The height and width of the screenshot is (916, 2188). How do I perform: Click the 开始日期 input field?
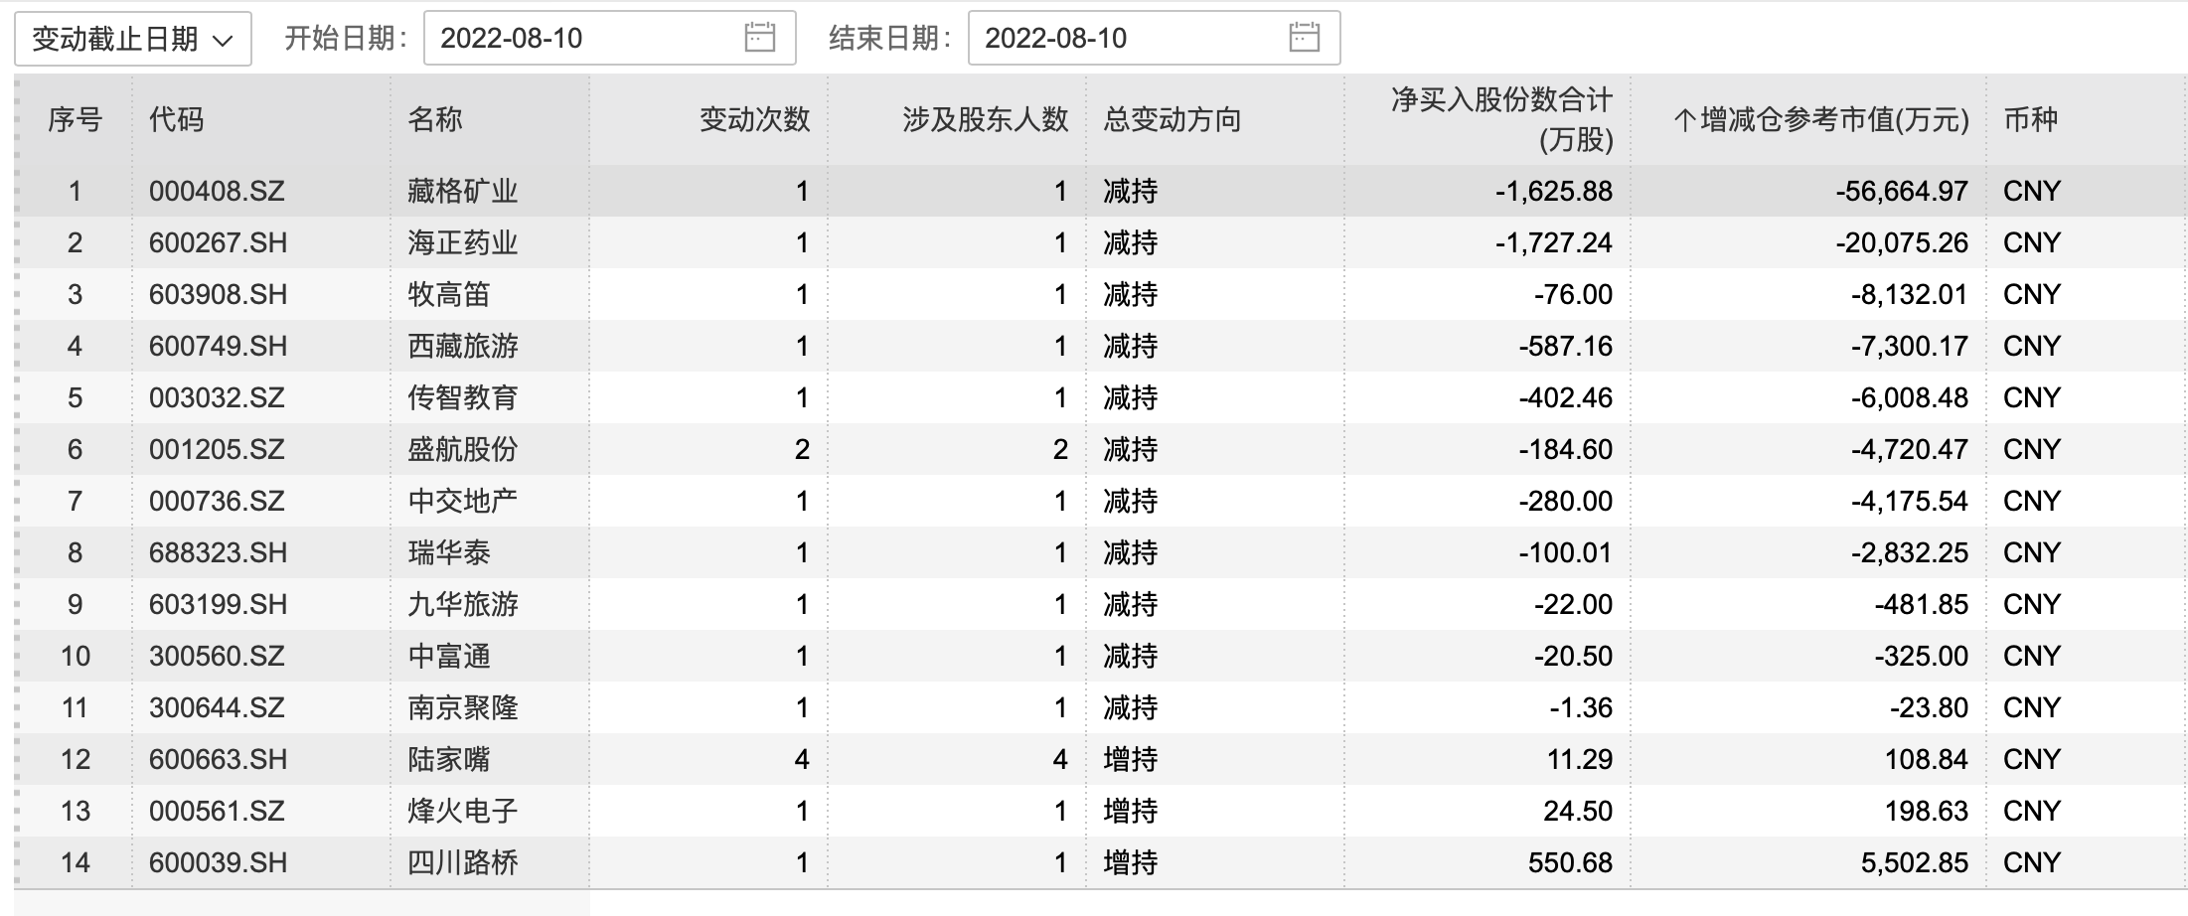click(586, 39)
